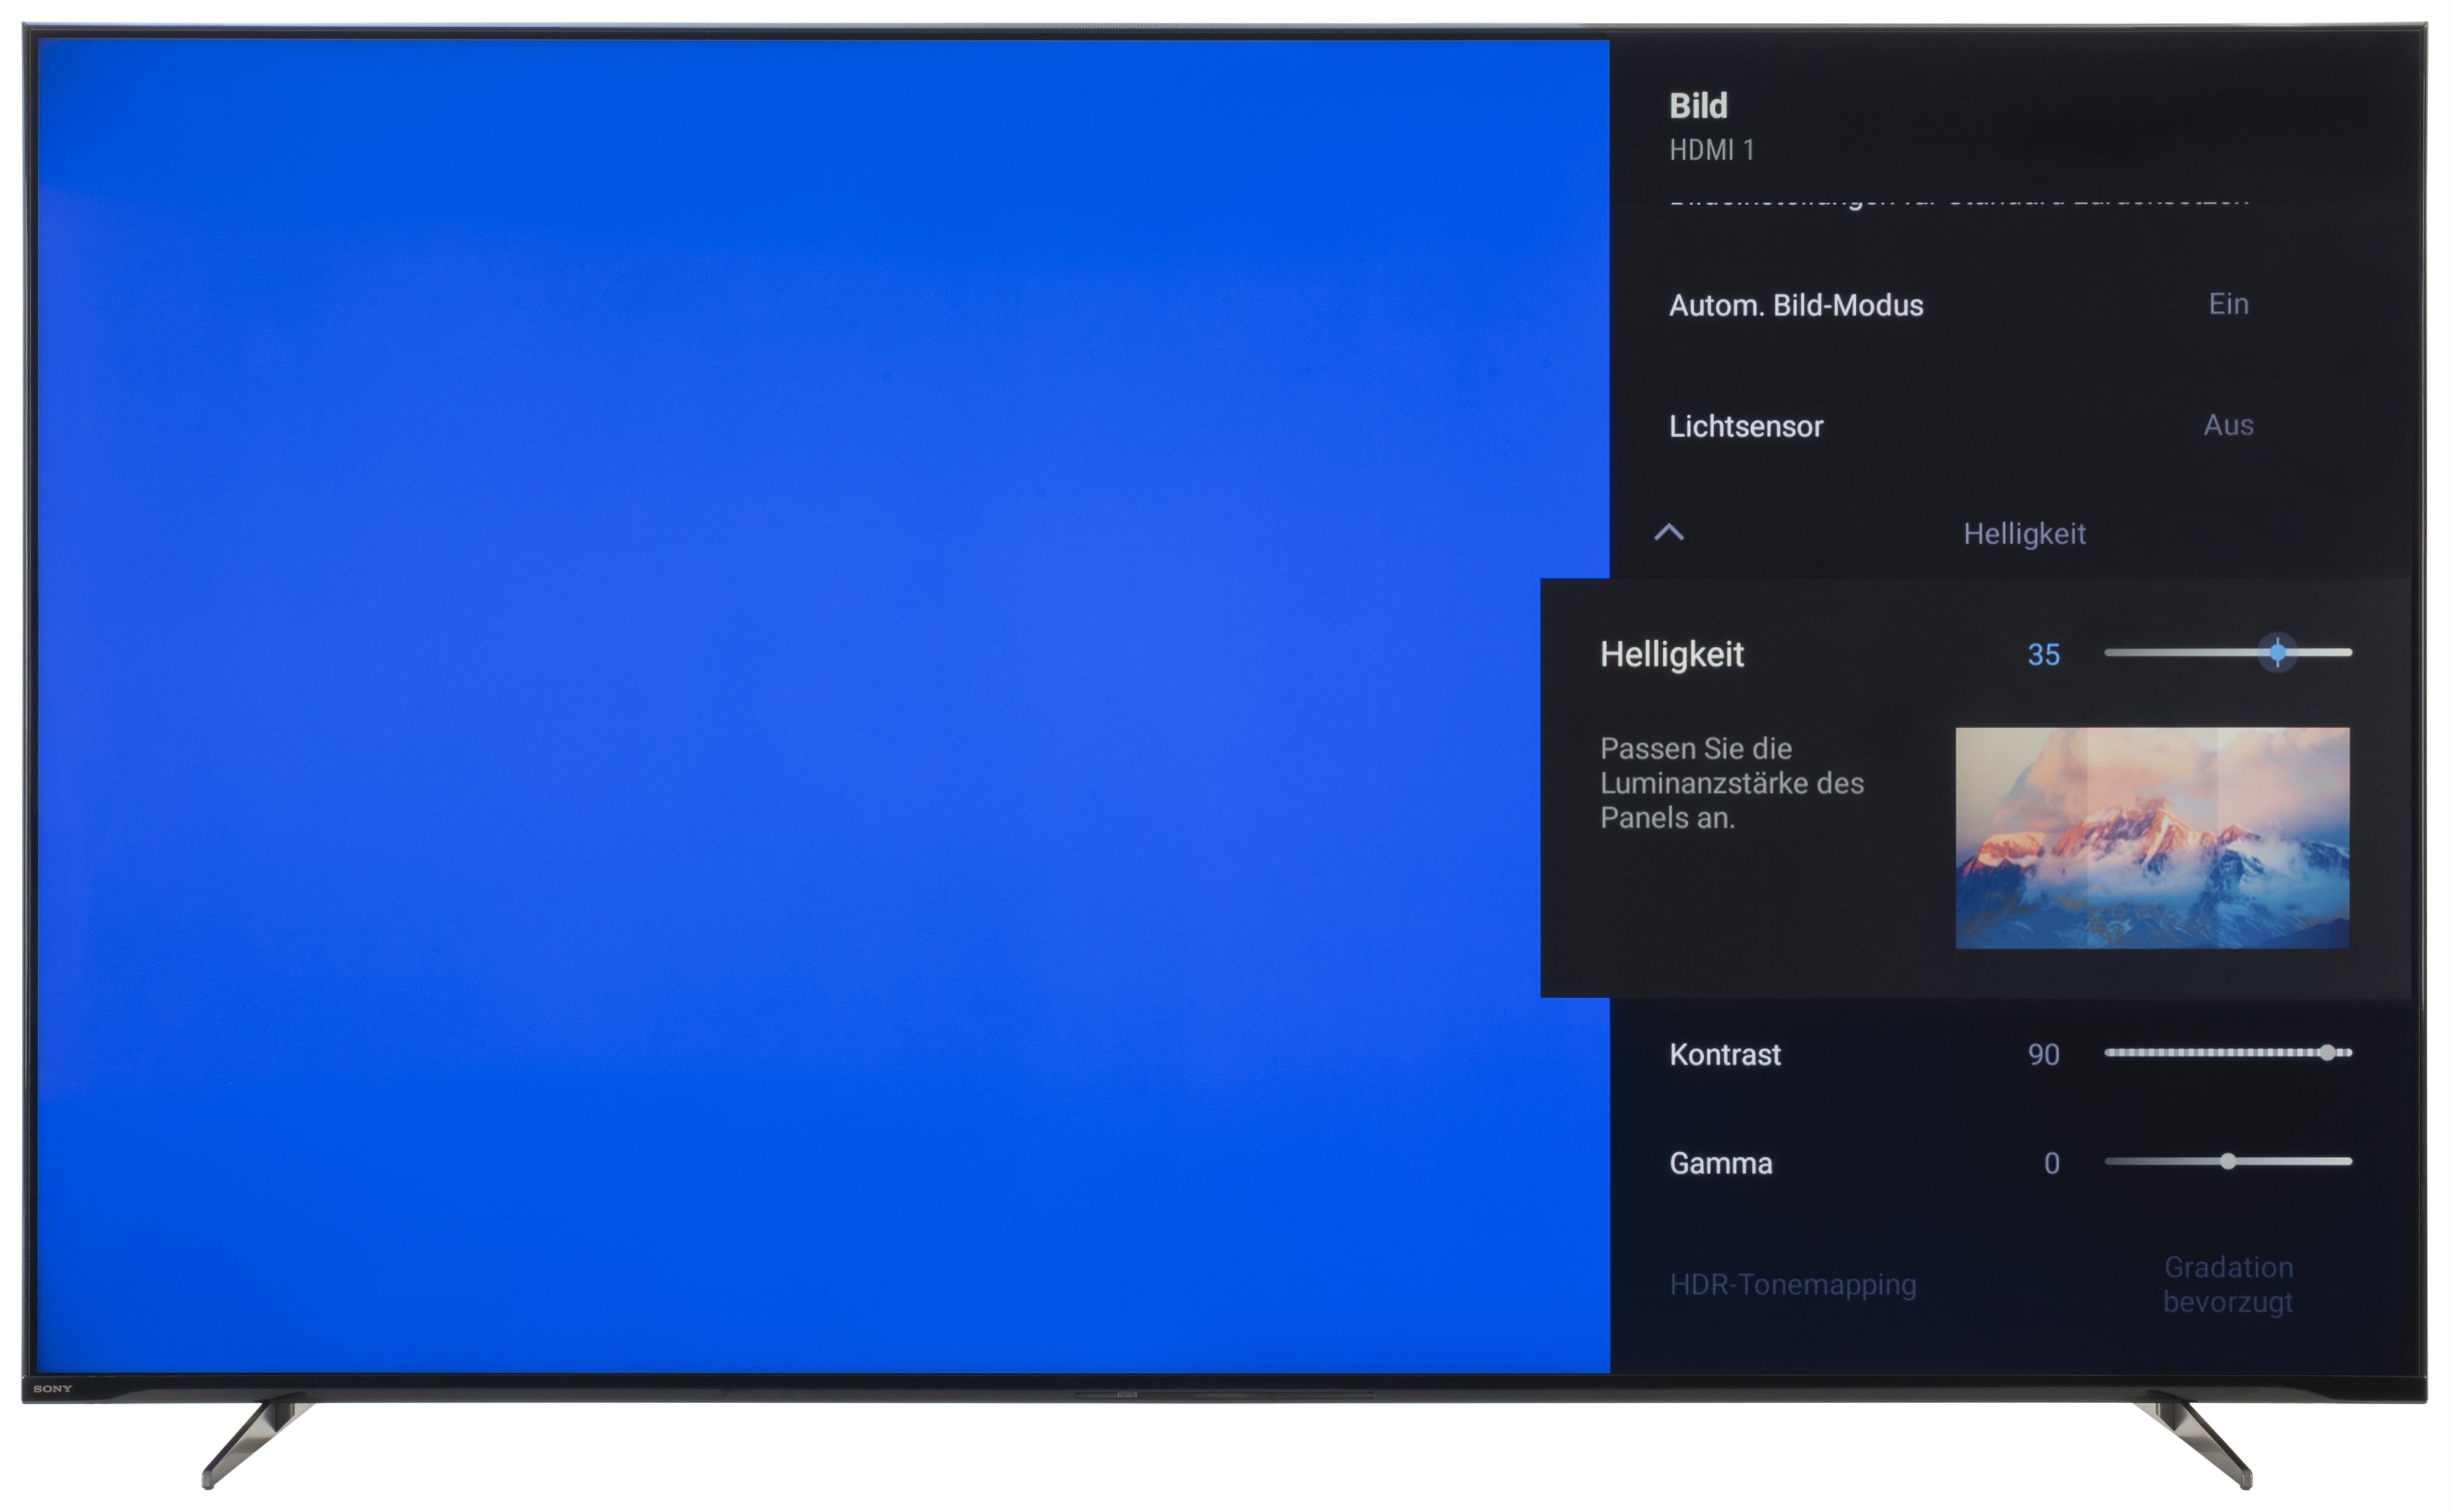Open the HDR-Tonemapping option
The width and height of the screenshot is (2450, 1512).
click(1793, 1285)
